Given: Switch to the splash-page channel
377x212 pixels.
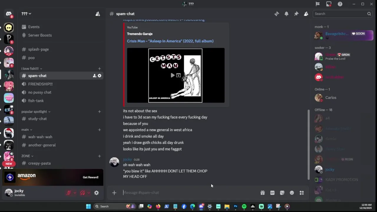Looking at the screenshot, I should pos(61,49).
